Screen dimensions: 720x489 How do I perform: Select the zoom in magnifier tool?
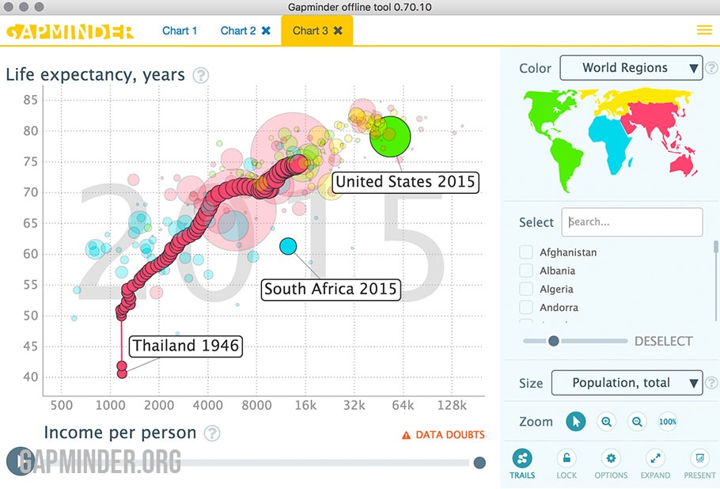click(x=607, y=422)
